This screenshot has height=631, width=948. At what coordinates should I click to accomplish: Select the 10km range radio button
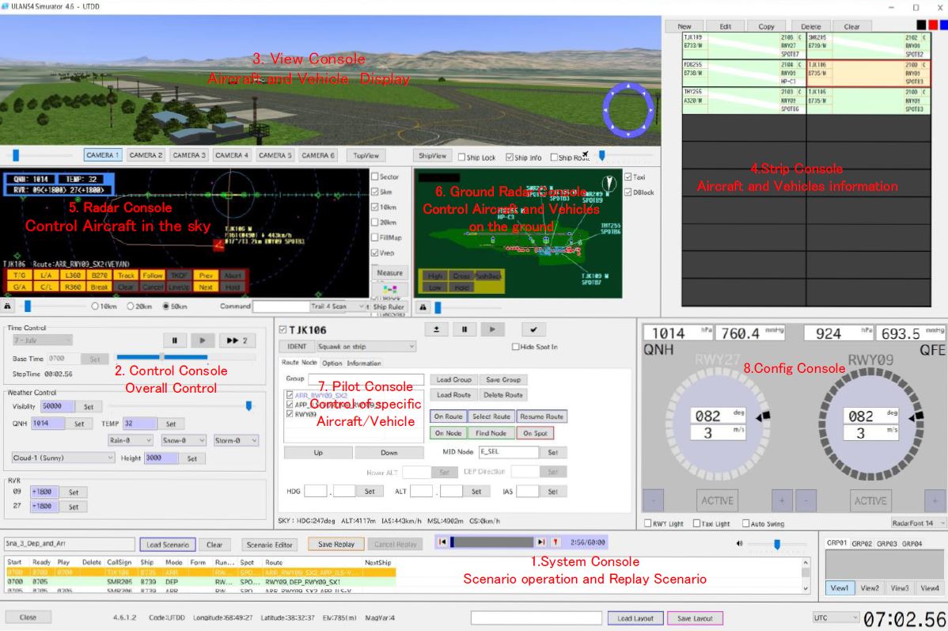click(95, 306)
